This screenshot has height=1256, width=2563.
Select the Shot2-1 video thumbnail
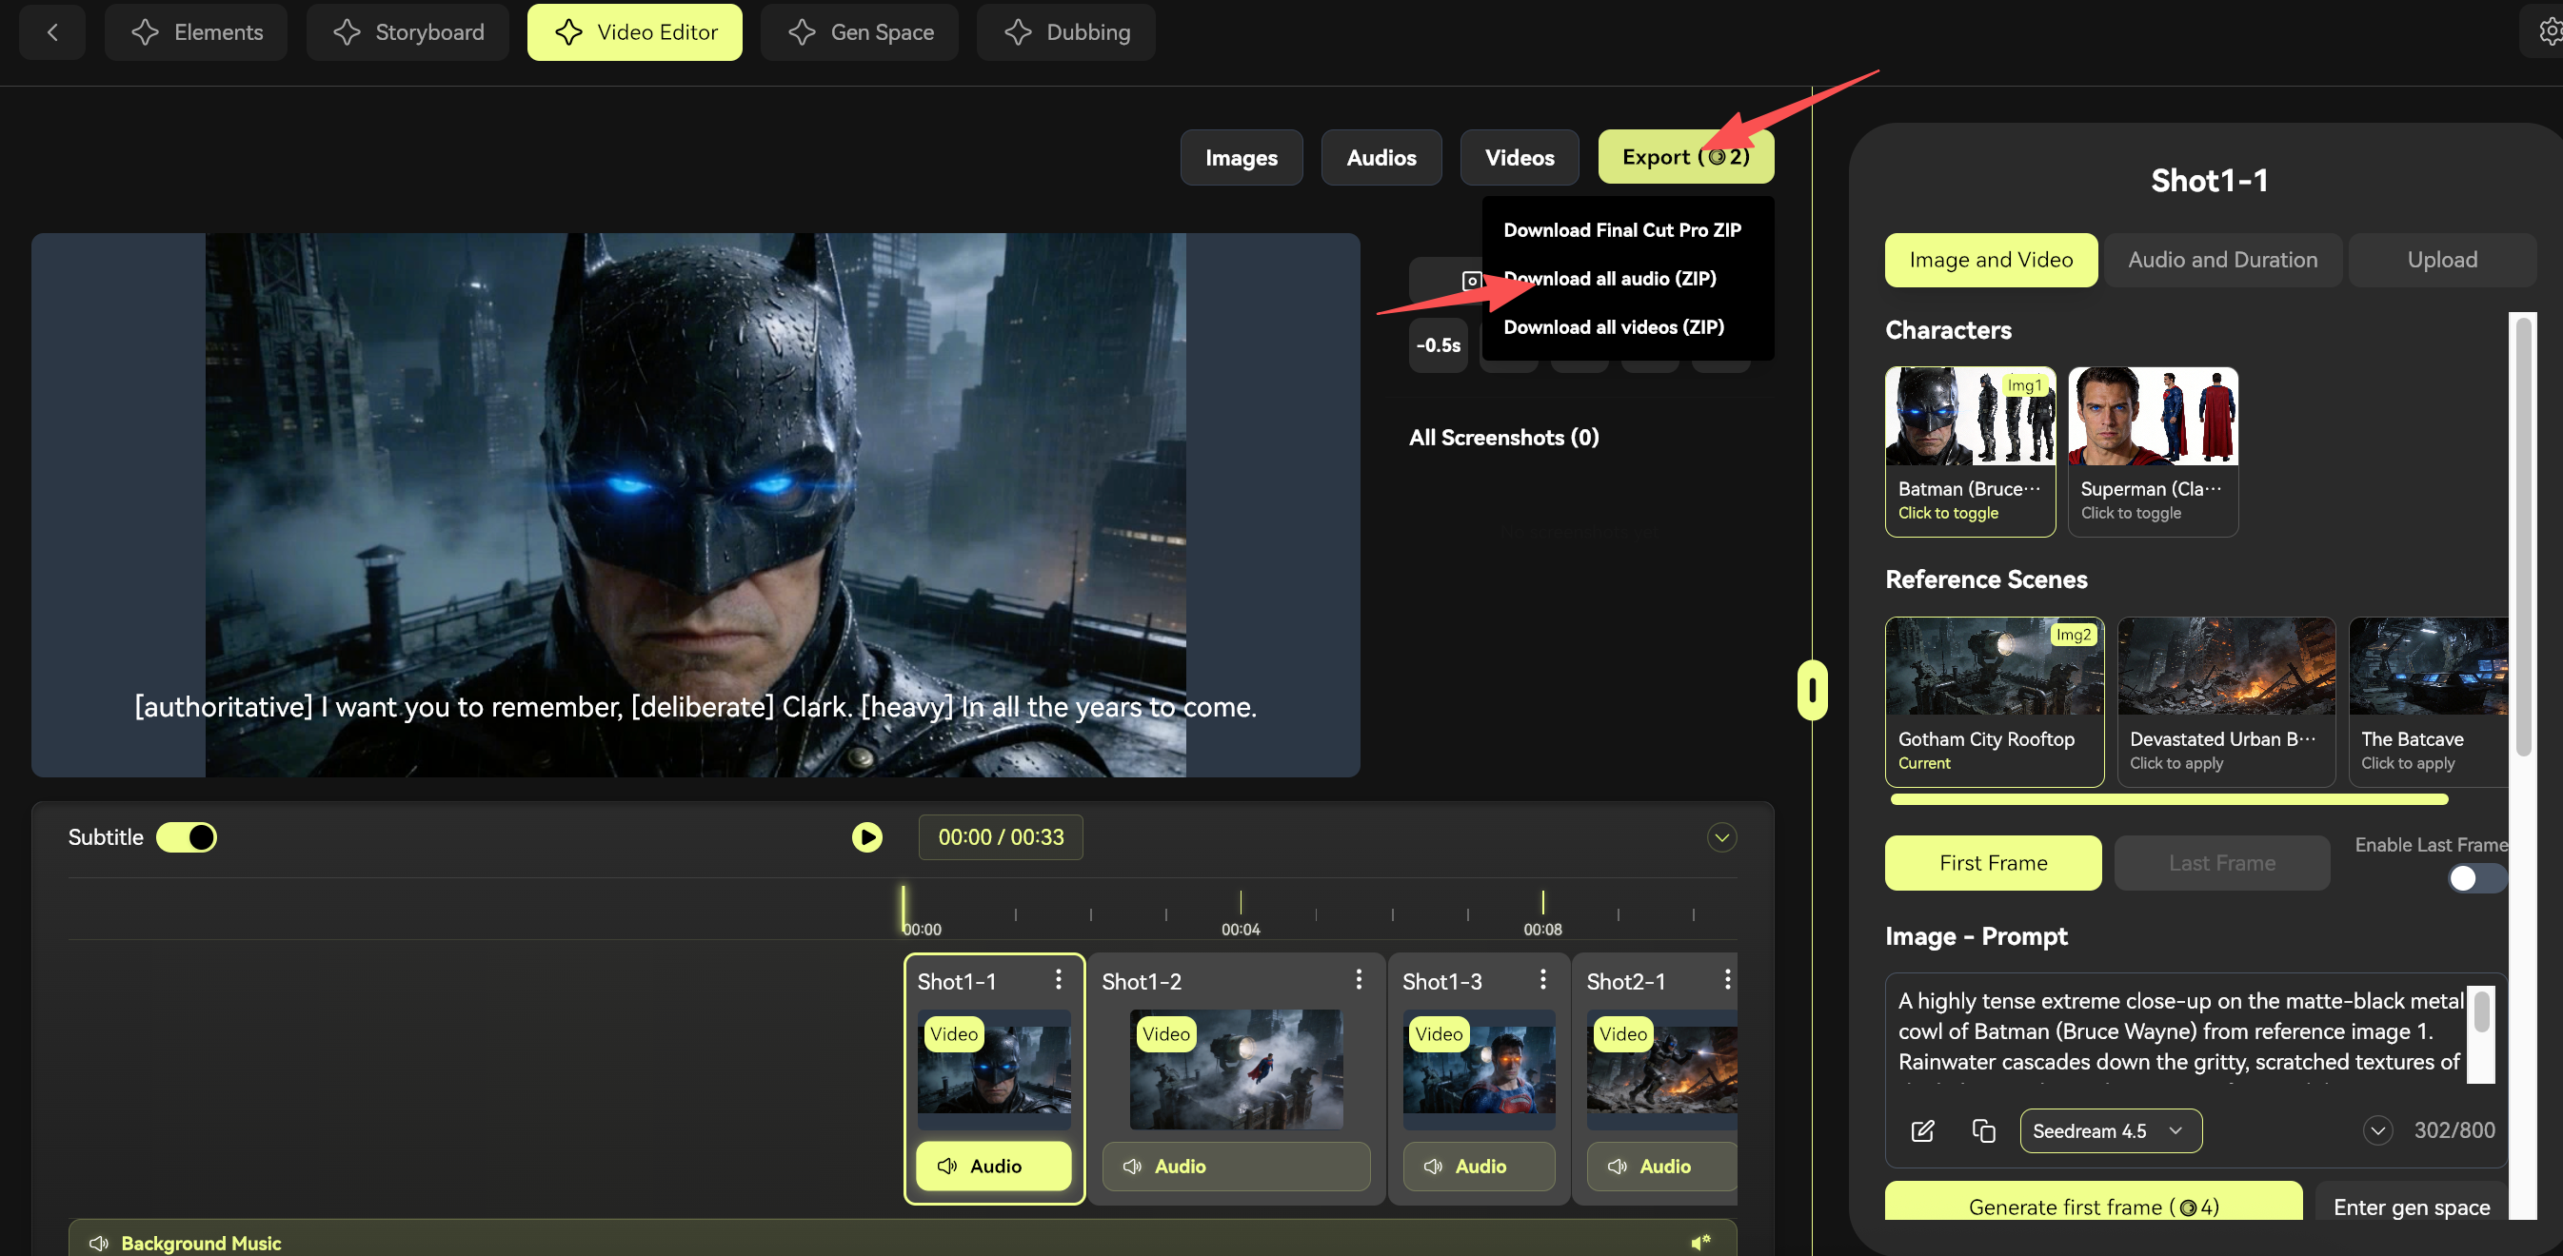pos(1661,1070)
